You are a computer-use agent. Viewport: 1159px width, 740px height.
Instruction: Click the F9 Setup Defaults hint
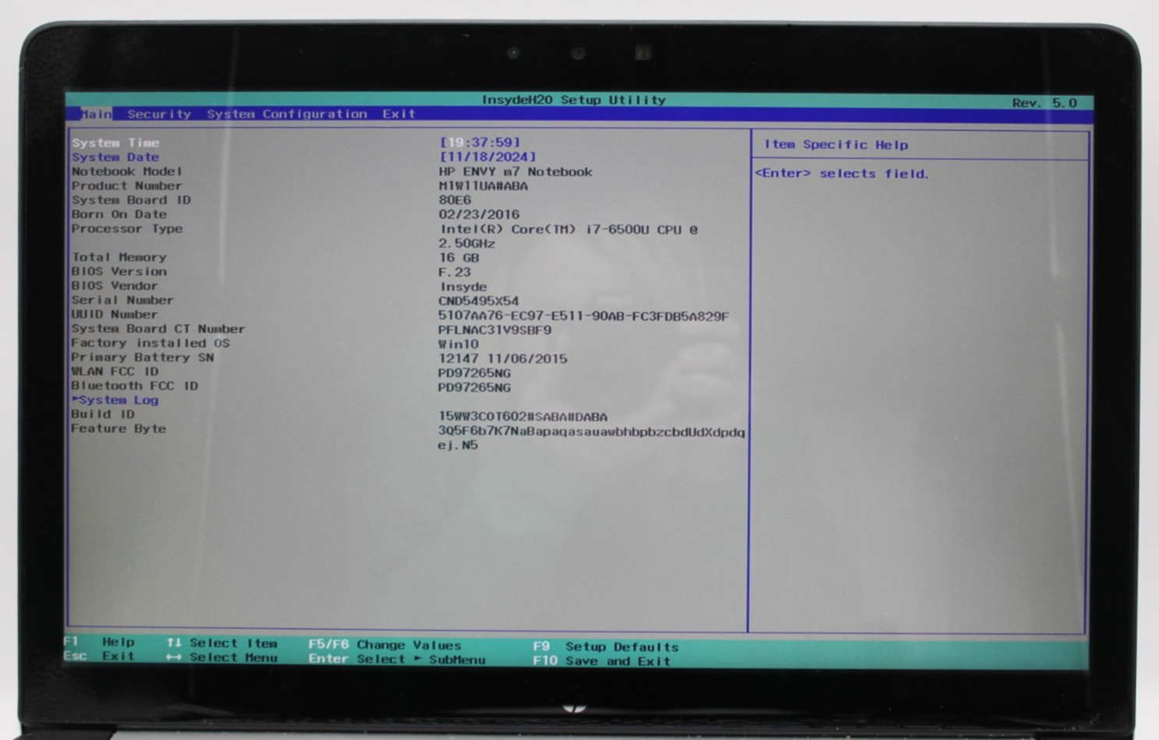tap(606, 646)
